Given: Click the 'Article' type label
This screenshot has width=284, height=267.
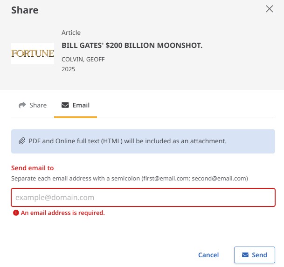Looking at the screenshot, I should (71, 33).
